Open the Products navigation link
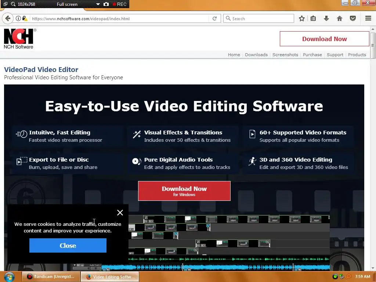The image size is (376, 282). click(357, 55)
